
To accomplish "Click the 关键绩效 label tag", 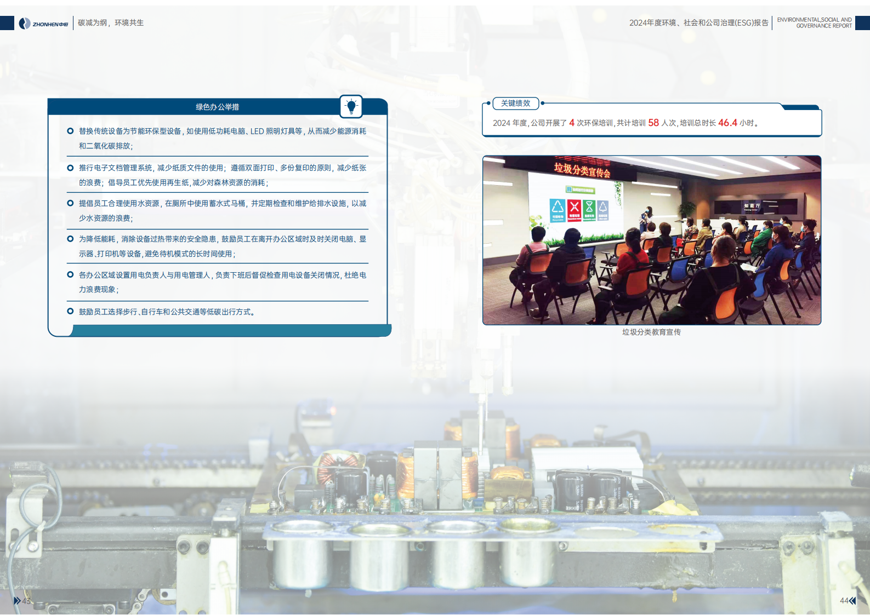I will (x=516, y=103).
